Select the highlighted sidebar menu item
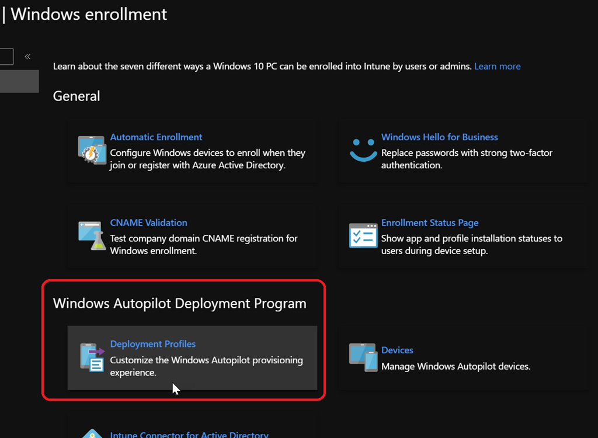Image resolution: width=598 pixels, height=438 pixels. click(x=19, y=81)
